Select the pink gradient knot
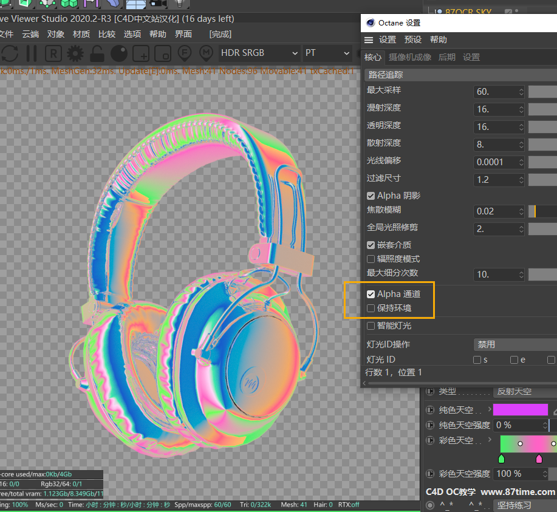The image size is (557, 512). click(x=539, y=459)
